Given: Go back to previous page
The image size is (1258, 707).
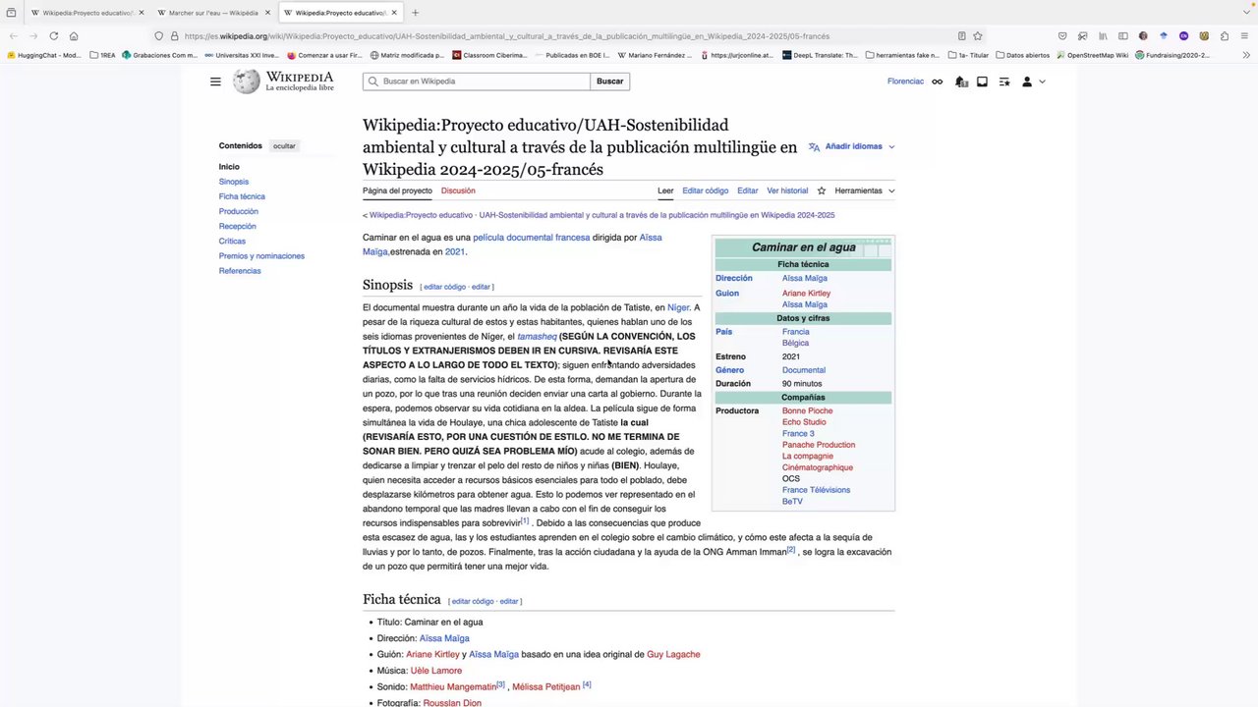Looking at the screenshot, I should pyautogui.click(x=14, y=36).
